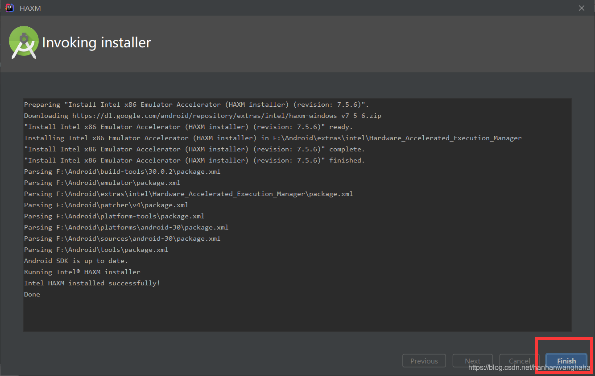Select the 'Done' line in the log
Image resolution: width=595 pixels, height=376 pixels.
pos(32,294)
